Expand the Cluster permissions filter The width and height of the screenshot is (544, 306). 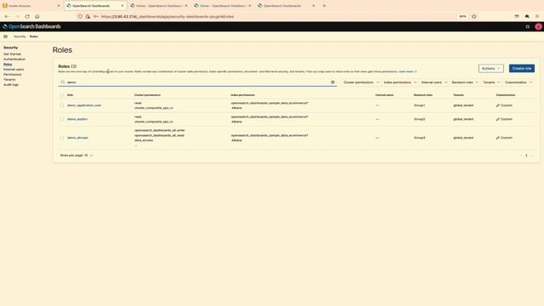tap(361, 82)
